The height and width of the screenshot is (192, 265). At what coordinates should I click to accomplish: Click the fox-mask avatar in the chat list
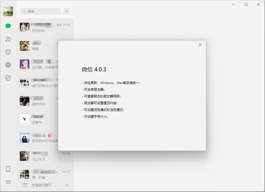click(25, 64)
